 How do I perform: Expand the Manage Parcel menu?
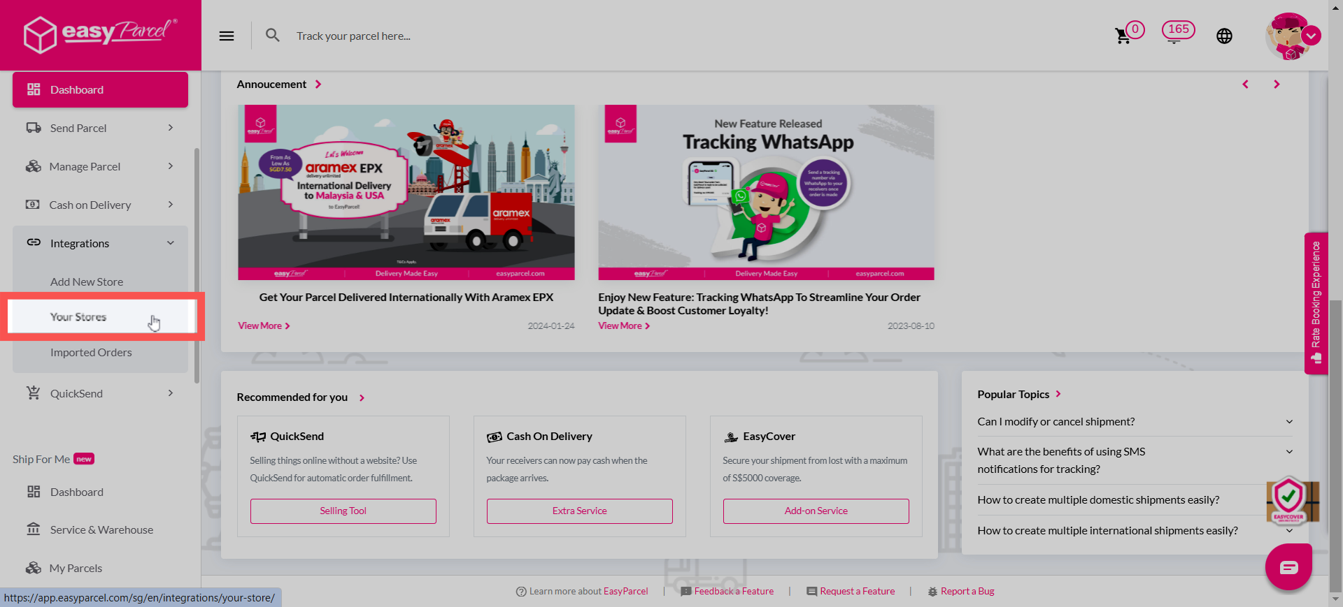100,166
